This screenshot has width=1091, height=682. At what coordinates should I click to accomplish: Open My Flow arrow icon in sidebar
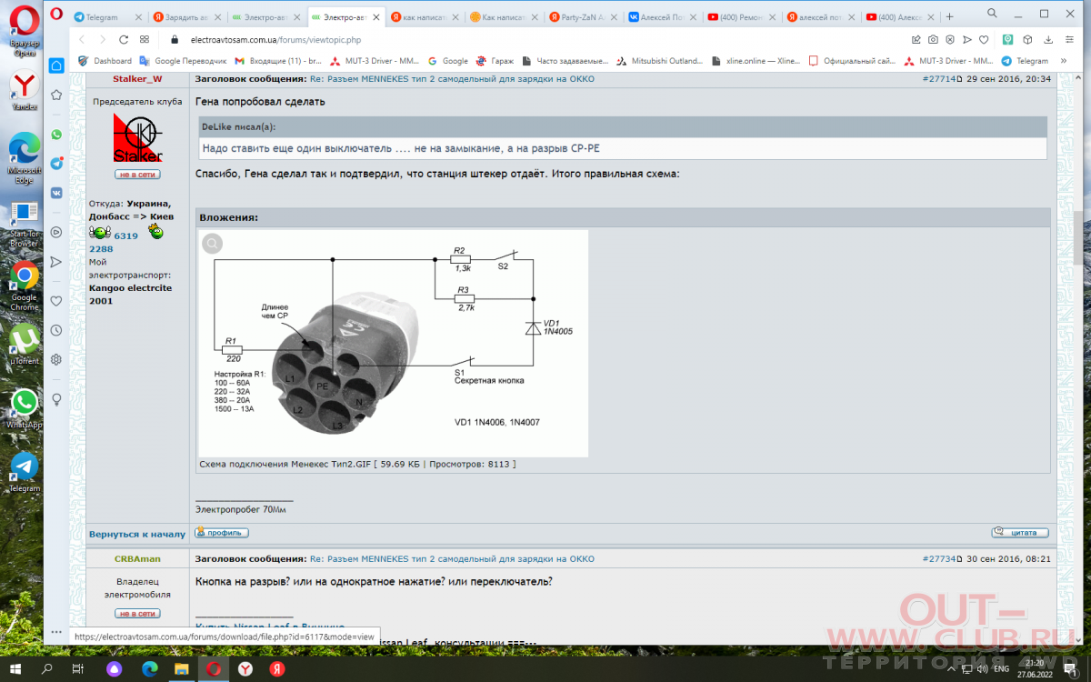point(56,262)
